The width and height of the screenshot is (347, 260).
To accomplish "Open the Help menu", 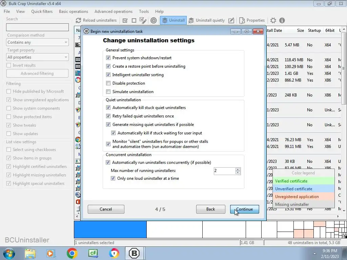I will (x=159, y=12).
